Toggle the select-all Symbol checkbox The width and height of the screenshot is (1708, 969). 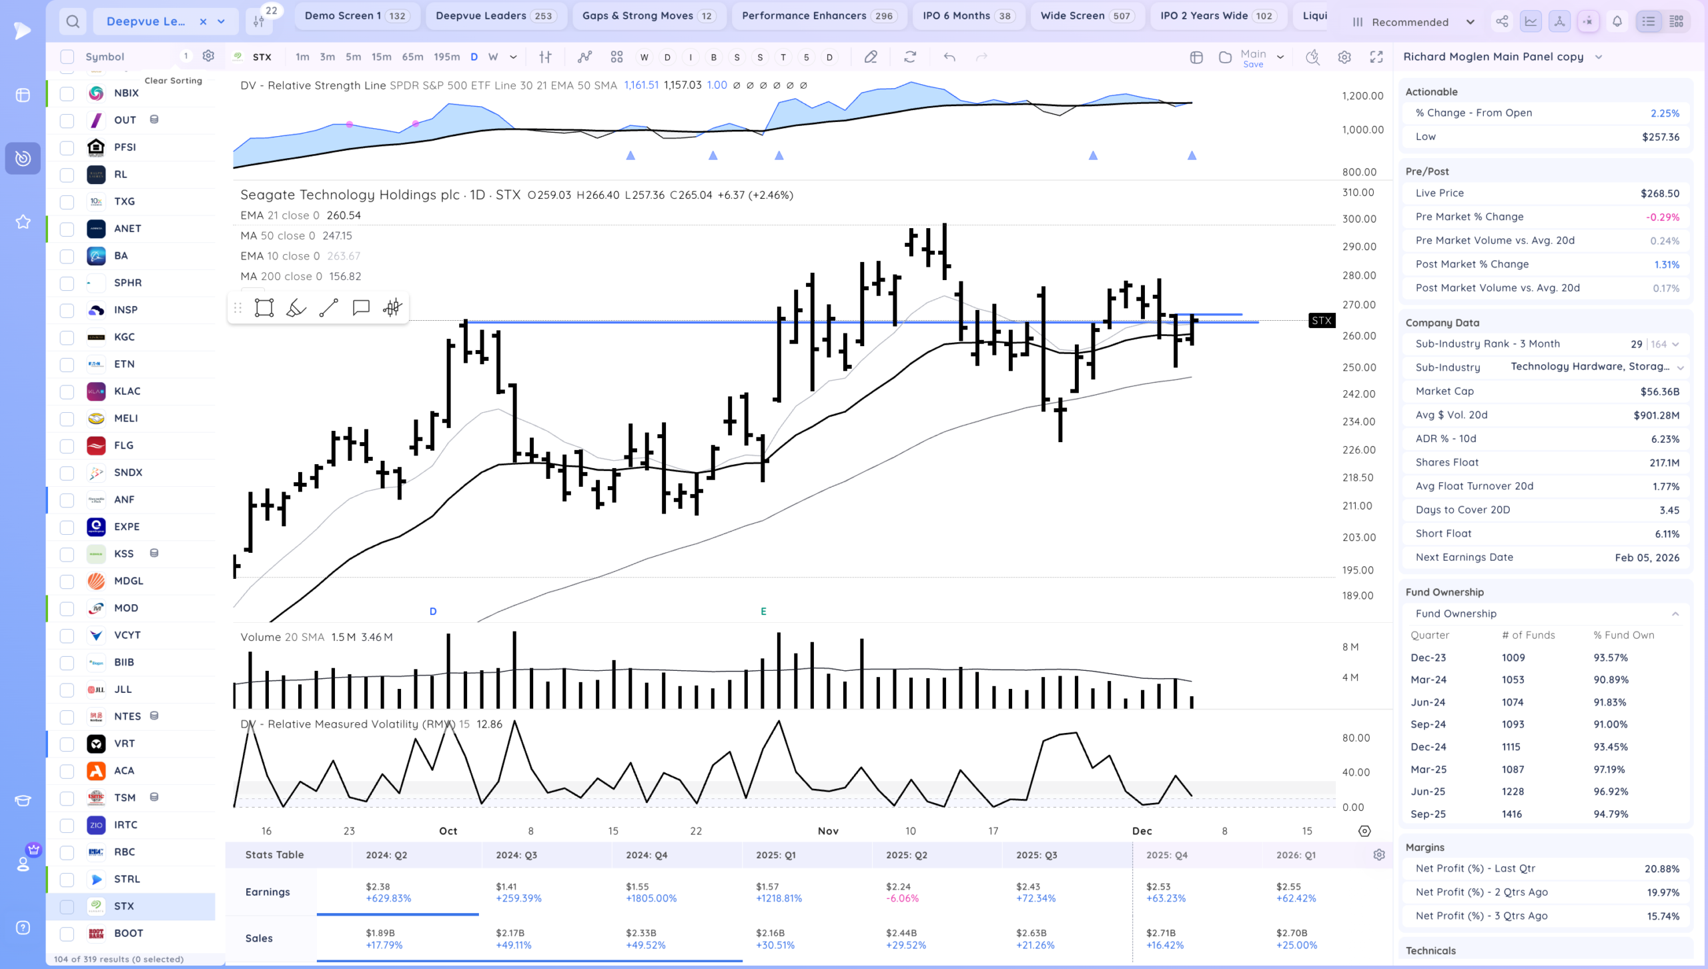click(67, 57)
